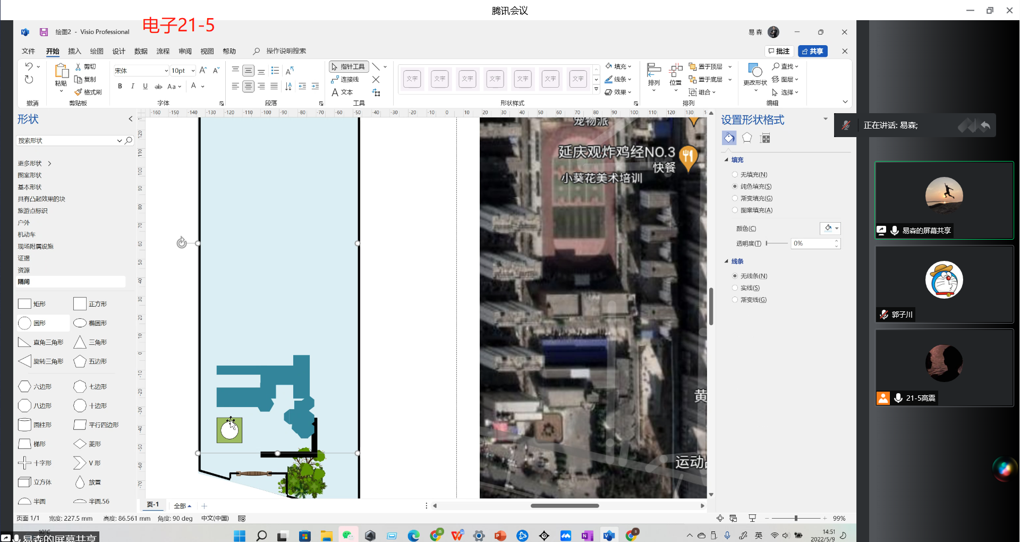Screen dimensions: 1020x542
Task: Activate the Connector tool
Action: point(345,79)
